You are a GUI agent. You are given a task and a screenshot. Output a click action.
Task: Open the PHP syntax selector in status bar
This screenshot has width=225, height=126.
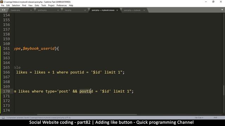tap(215, 118)
